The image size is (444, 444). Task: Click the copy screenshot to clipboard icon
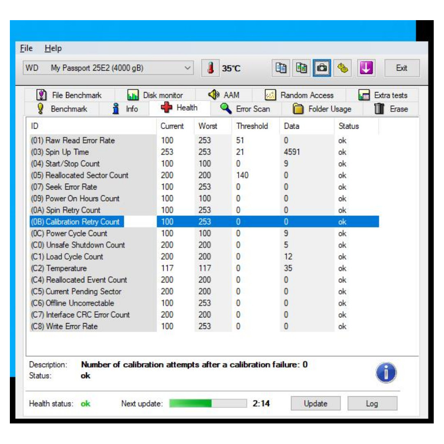301,68
